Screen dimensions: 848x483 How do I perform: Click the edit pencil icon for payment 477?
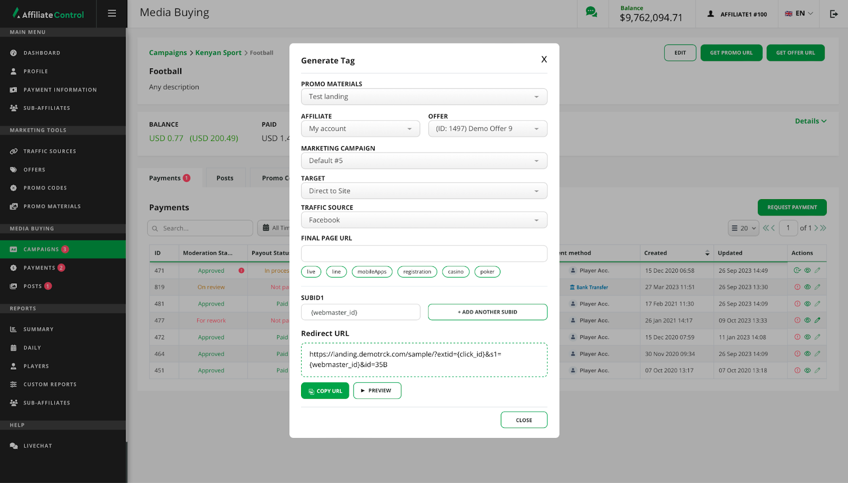pyautogui.click(x=817, y=320)
